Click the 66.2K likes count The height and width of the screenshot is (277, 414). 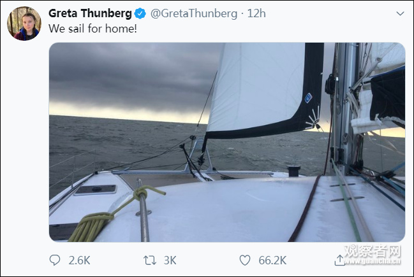(271, 260)
